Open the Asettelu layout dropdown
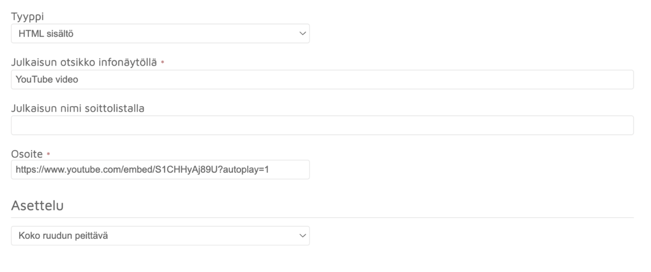Image resolution: width=651 pixels, height=272 pixels. pyautogui.click(x=160, y=236)
